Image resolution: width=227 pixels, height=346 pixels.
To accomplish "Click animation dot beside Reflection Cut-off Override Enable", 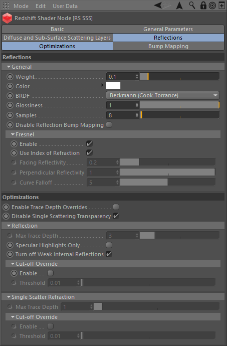I will (x=14, y=273).
